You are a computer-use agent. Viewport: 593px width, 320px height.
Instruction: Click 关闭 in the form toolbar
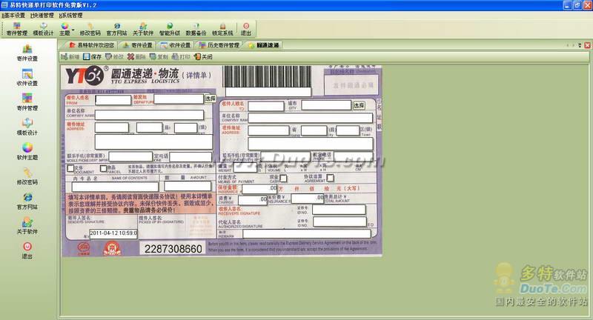click(x=203, y=57)
